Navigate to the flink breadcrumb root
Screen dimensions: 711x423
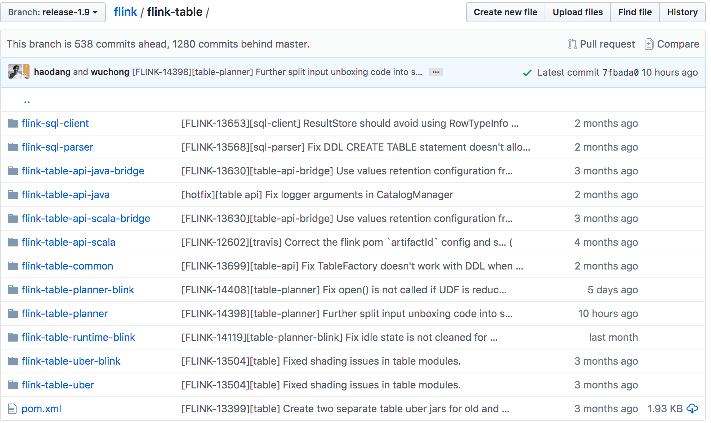pos(125,12)
